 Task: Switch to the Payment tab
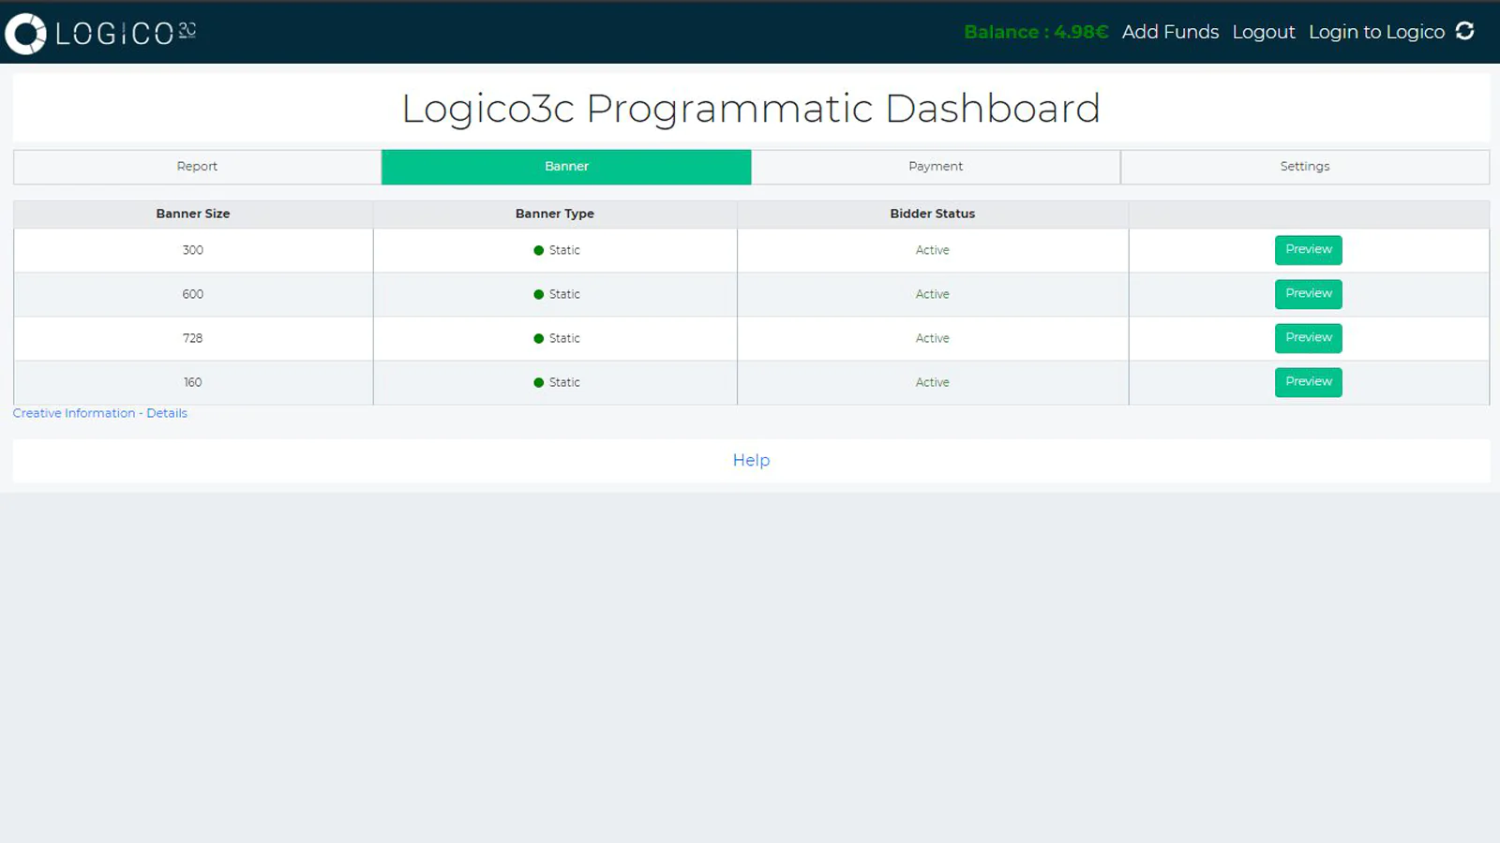936,167
